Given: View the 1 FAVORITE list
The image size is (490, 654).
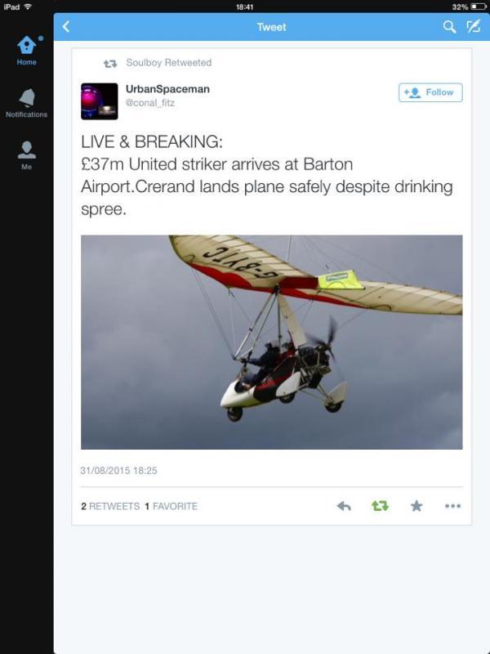Looking at the screenshot, I should (171, 506).
